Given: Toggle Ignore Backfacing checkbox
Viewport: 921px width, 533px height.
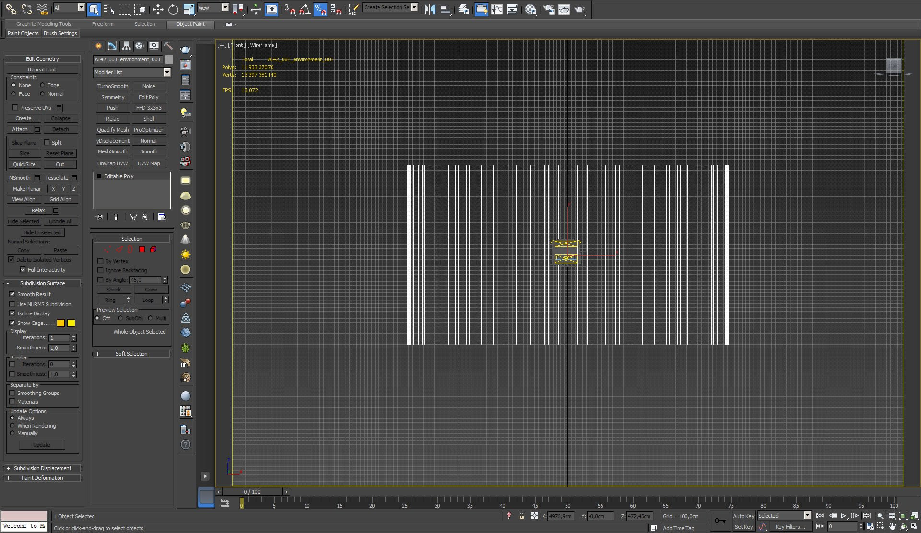Looking at the screenshot, I should coord(100,270).
